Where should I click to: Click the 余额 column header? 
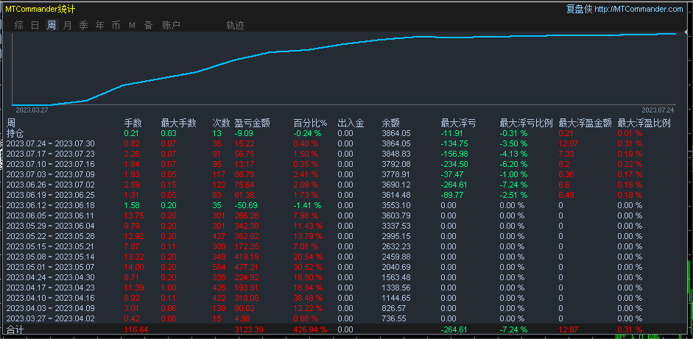tap(391, 123)
